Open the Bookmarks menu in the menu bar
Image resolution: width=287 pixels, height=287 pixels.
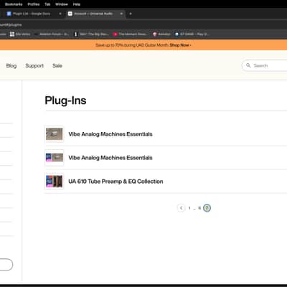pos(14,4)
